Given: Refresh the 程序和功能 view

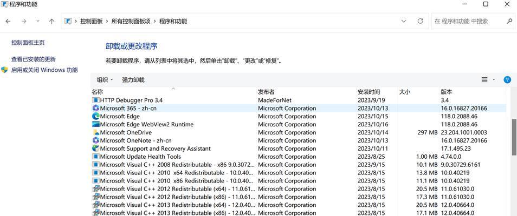Looking at the screenshot, I should pyautogui.click(x=420, y=21).
